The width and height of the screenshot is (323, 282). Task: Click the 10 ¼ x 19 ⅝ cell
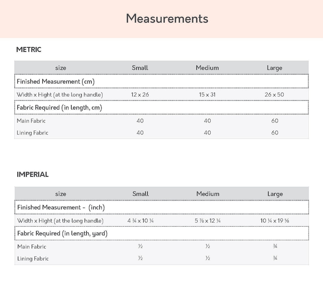(275, 221)
